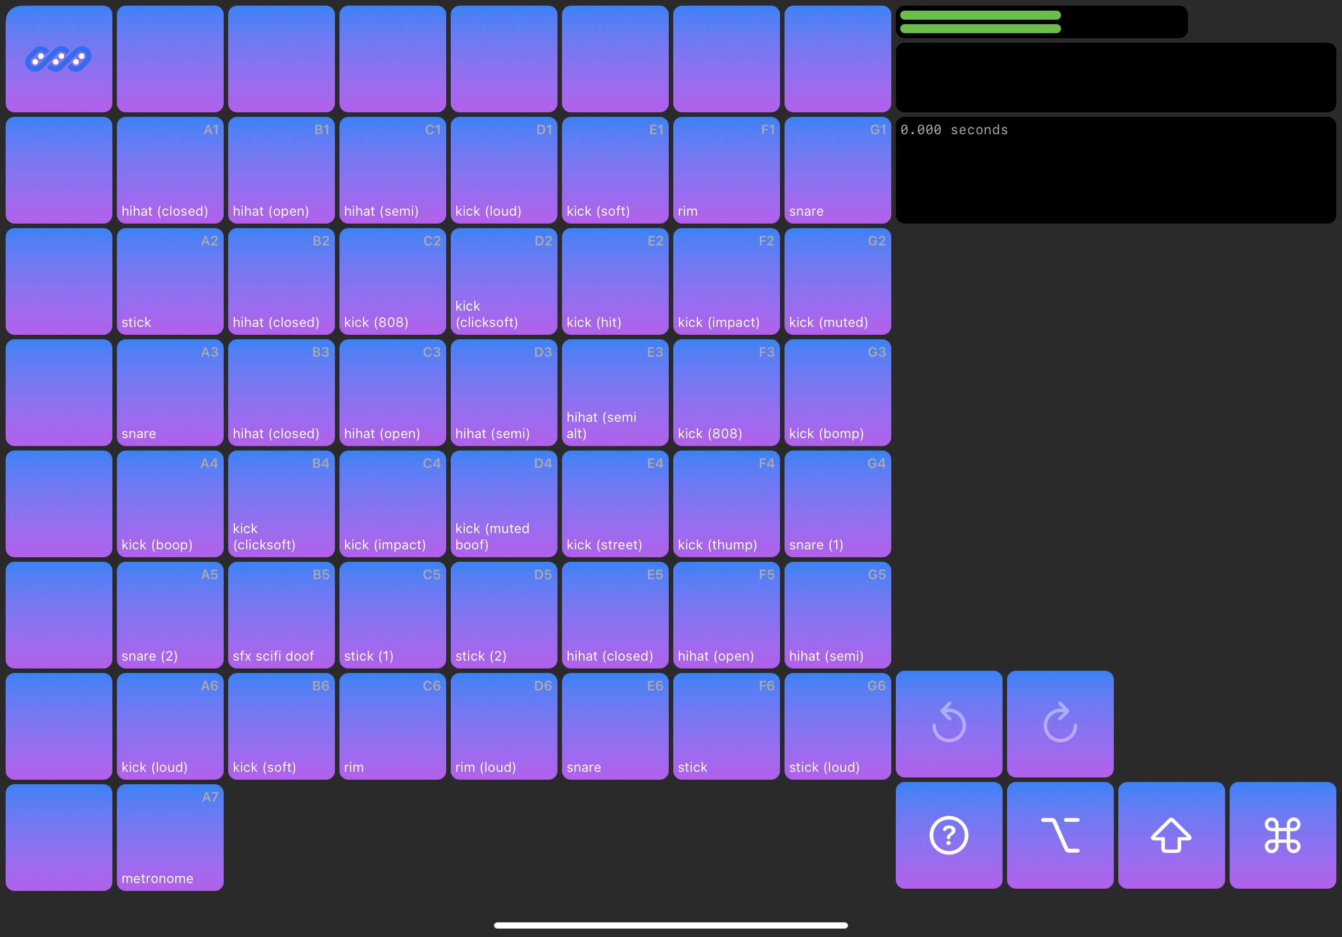The image size is (1342, 937).
Task: Trigger the stick (loud) pad G6
Action: click(837, 726)
